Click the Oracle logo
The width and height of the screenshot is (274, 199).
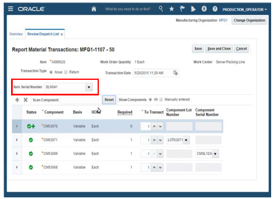pyautogui.click(x=31, y=9)
